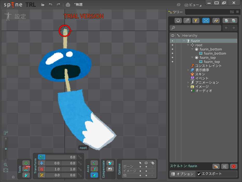
Task: Click the yellow funnel filter icon
Action: tap(196, 21)
